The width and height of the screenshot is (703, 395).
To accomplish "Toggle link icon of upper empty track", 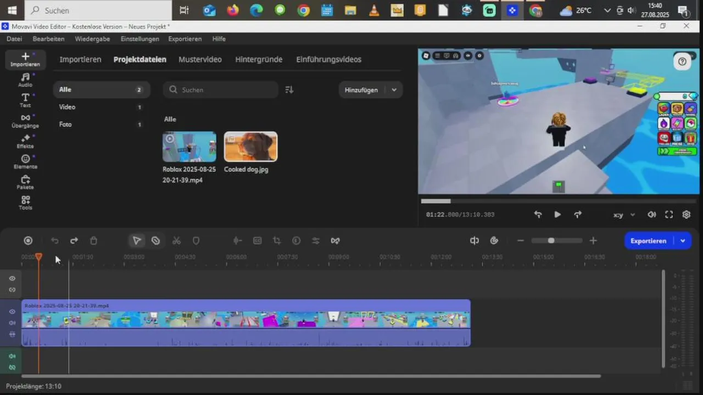I will point(12,290).
